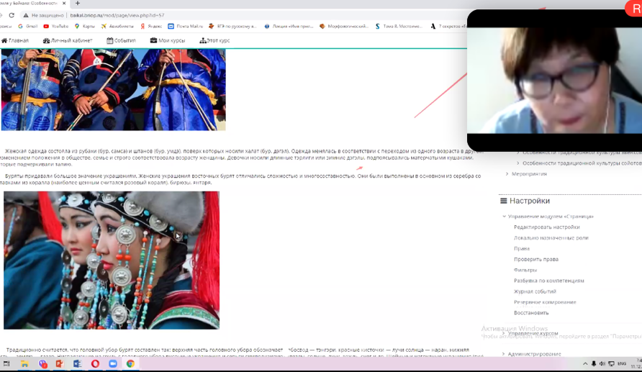This screenshot has width=642, height=372.
Task: Open Личный кабинет menu item
Action: pyautogui.click(x=68, y=40)
